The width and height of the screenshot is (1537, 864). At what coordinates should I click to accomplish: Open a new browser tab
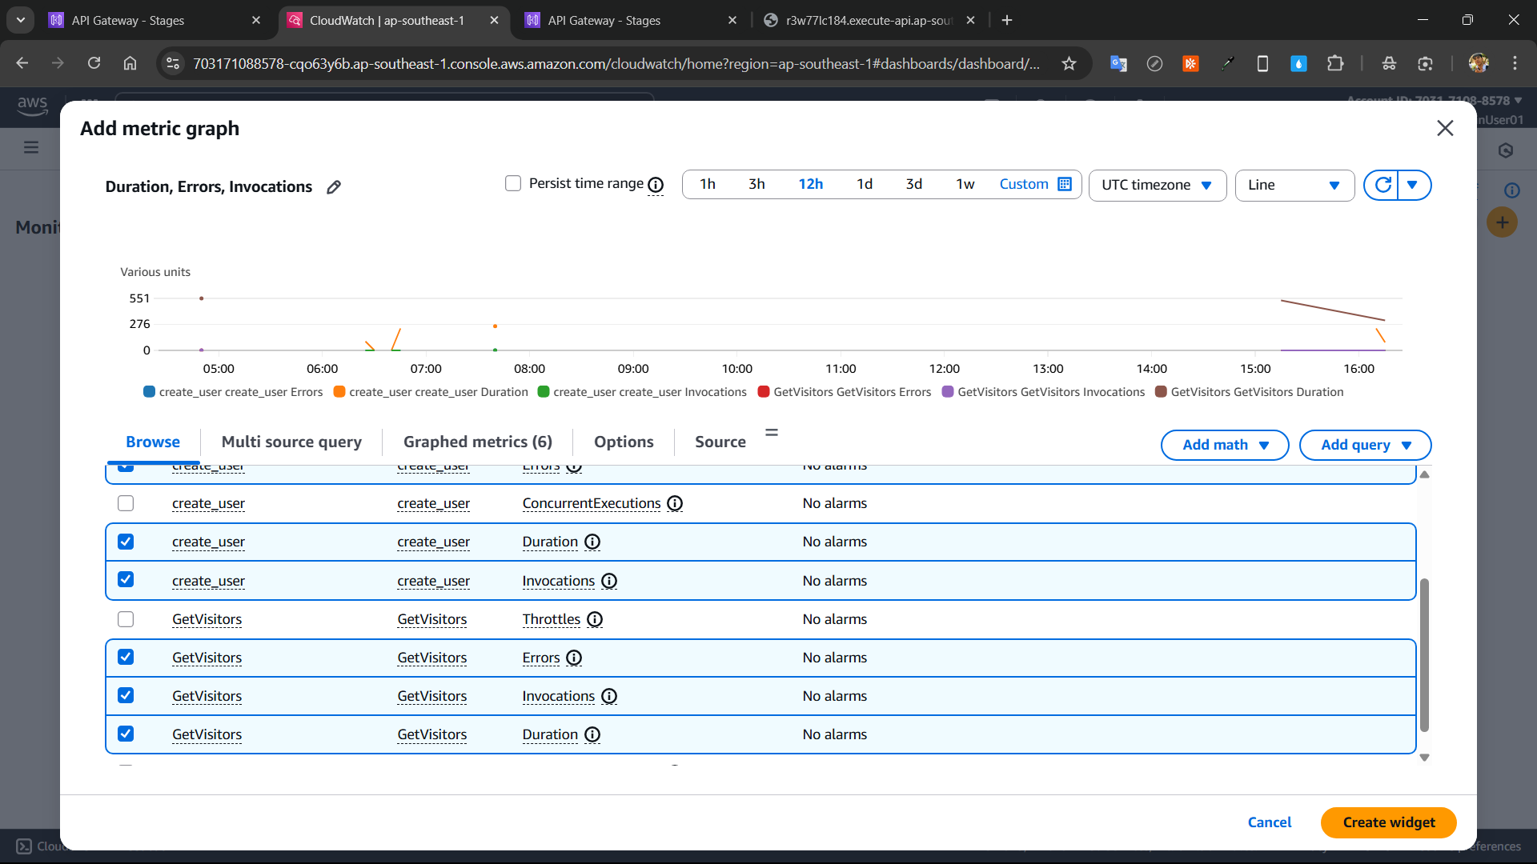pyautogui.click(x=1007, y=20)
